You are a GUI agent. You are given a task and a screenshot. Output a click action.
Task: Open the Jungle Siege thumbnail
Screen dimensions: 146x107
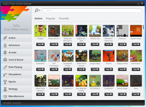click(x=95, y=56)
